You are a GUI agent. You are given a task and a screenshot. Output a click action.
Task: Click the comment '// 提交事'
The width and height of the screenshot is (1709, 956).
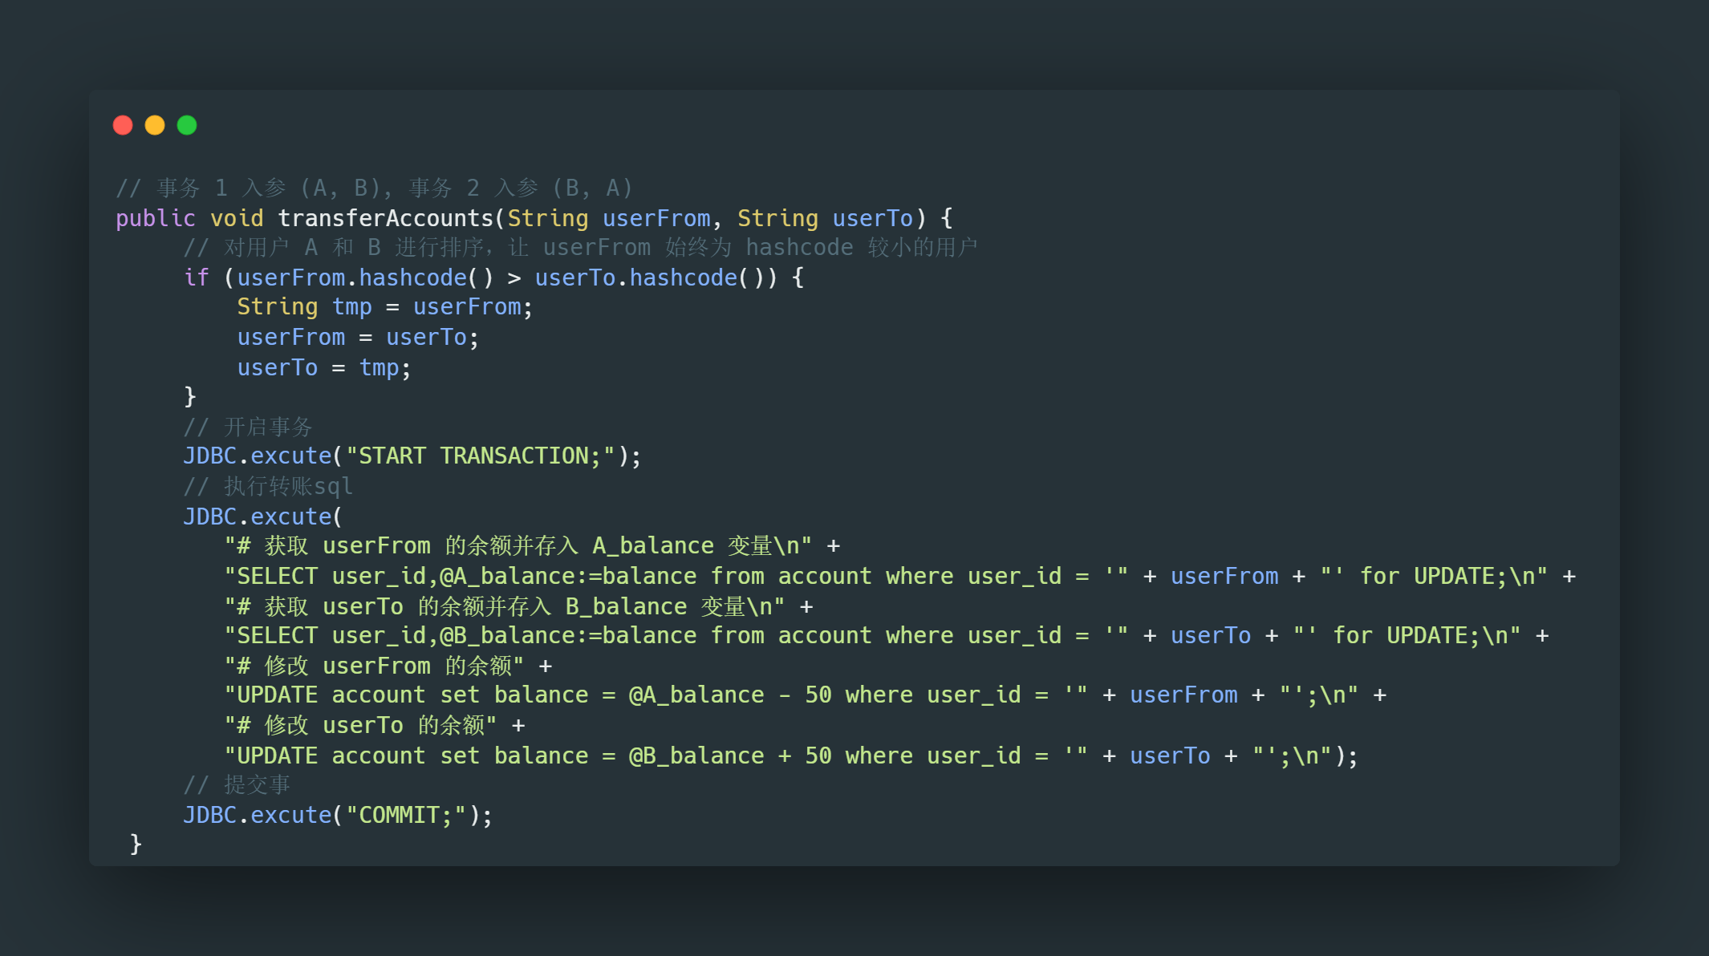(237, 785)
